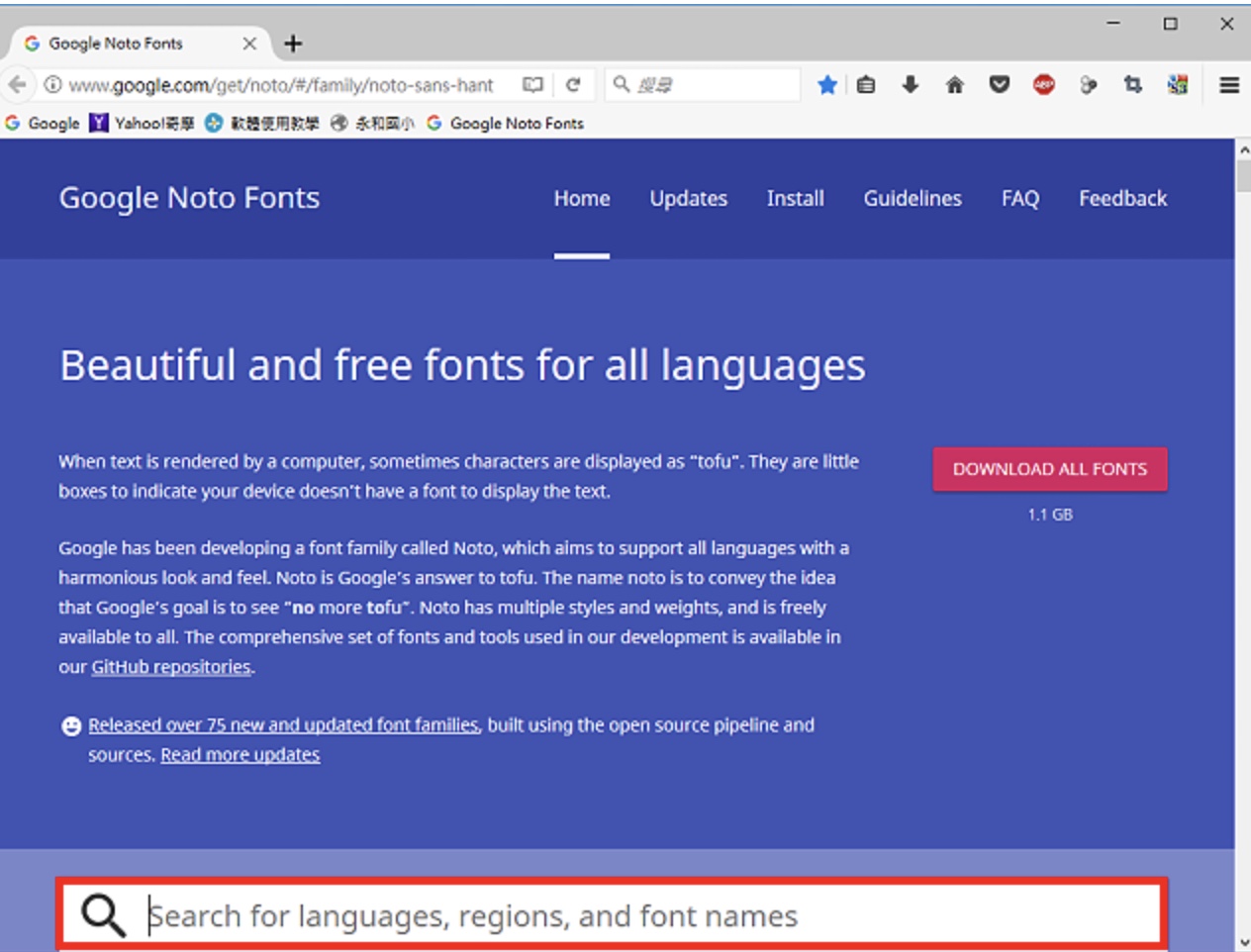Screen dimensions: 1251x952
Task: Open the Google bookmark in bookmarks bar
Action: click(x=43, y=123)
